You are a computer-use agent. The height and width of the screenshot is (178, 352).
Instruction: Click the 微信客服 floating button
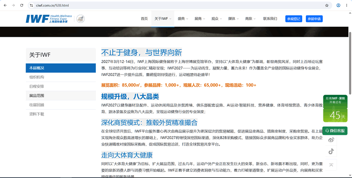335,131
